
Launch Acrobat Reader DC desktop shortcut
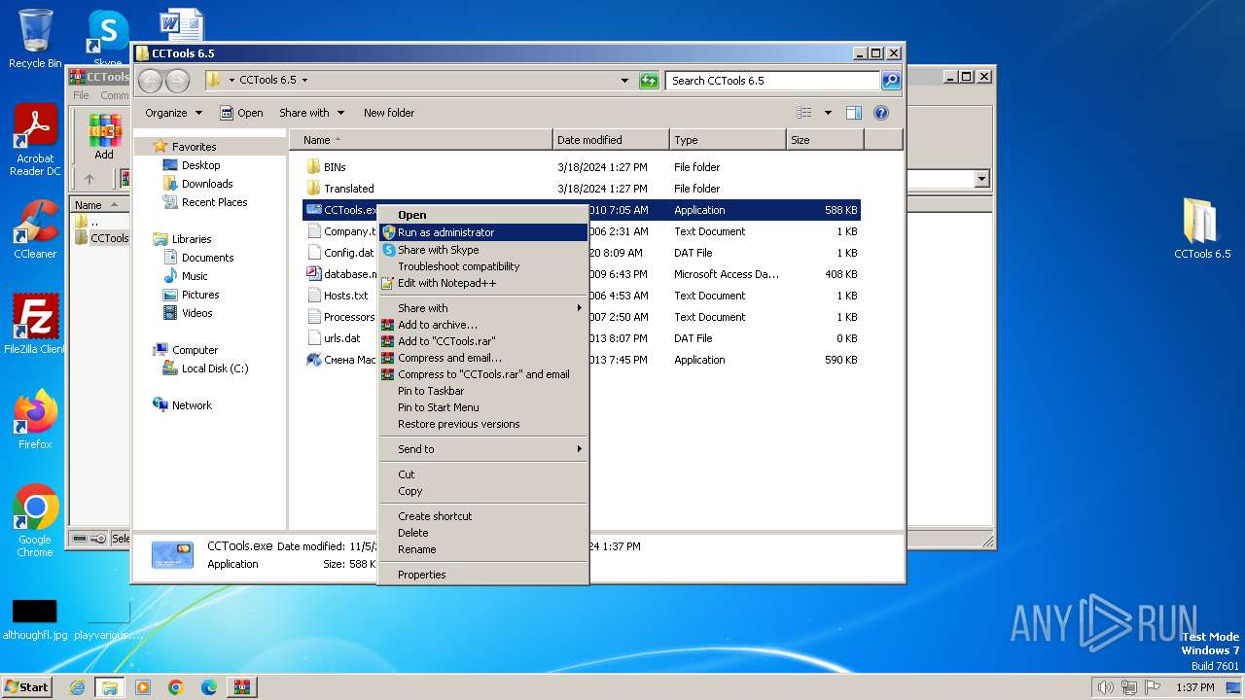click(35, 141)
